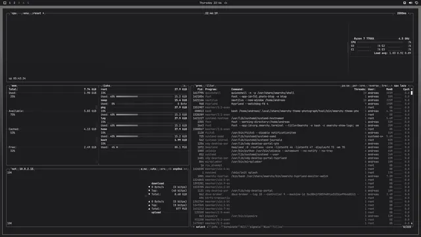
Task: Kill the selected process
Action: click(x=243, y=226)
